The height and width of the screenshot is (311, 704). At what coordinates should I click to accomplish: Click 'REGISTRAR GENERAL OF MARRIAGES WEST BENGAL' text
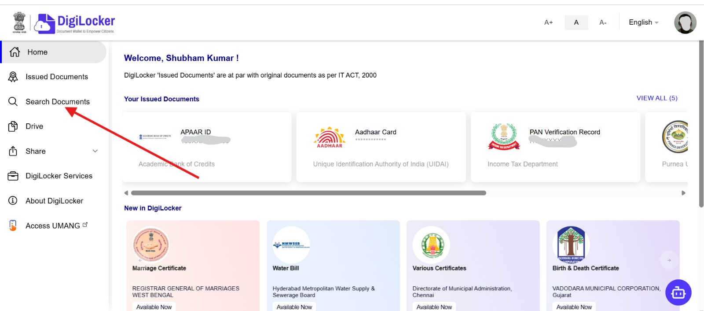pos(186,292)
